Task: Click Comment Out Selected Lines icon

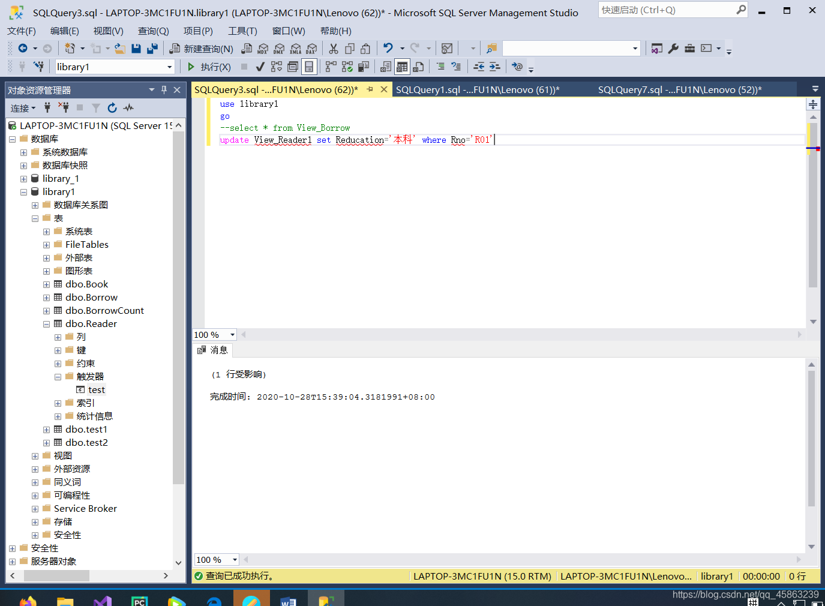Action: 440,67
